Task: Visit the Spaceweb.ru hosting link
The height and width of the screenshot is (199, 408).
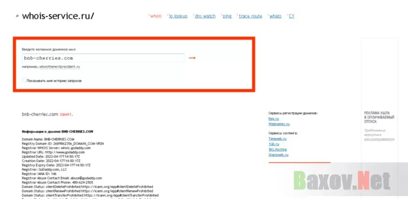Action: pyautogui.click(x=278, y=155)
